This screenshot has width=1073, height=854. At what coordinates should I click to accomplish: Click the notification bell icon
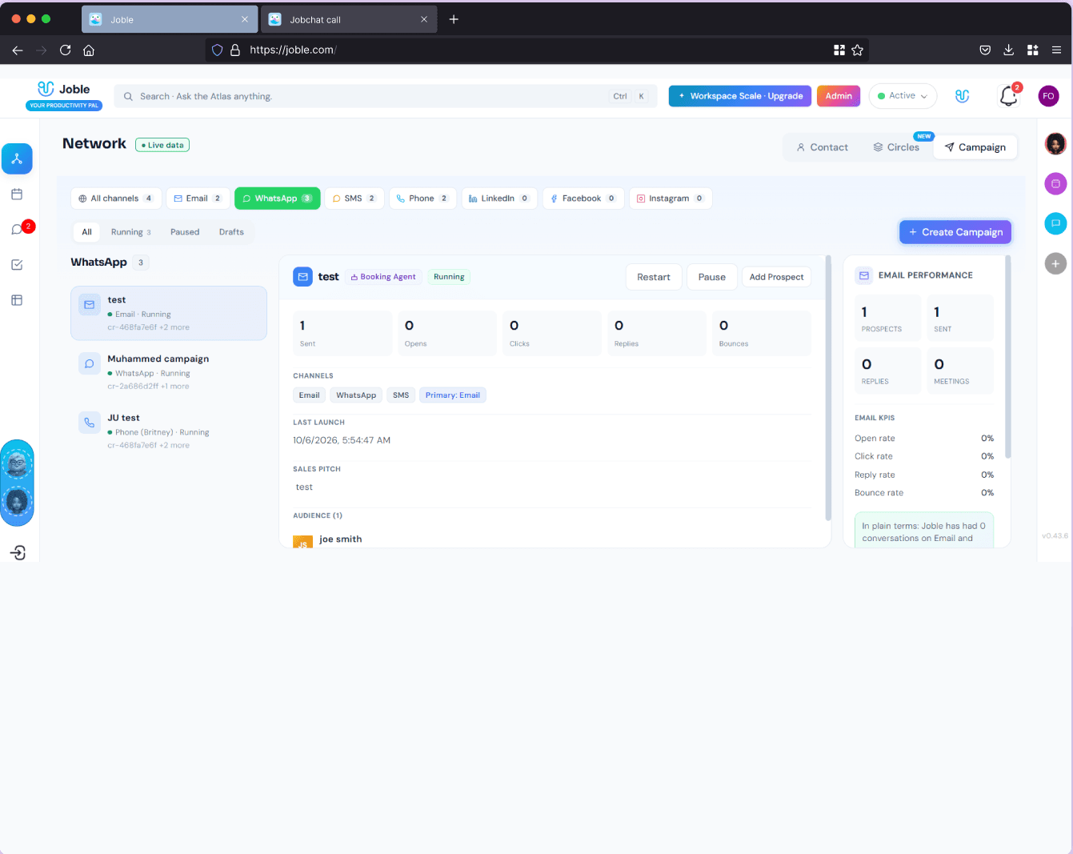tap(1008, 96)
